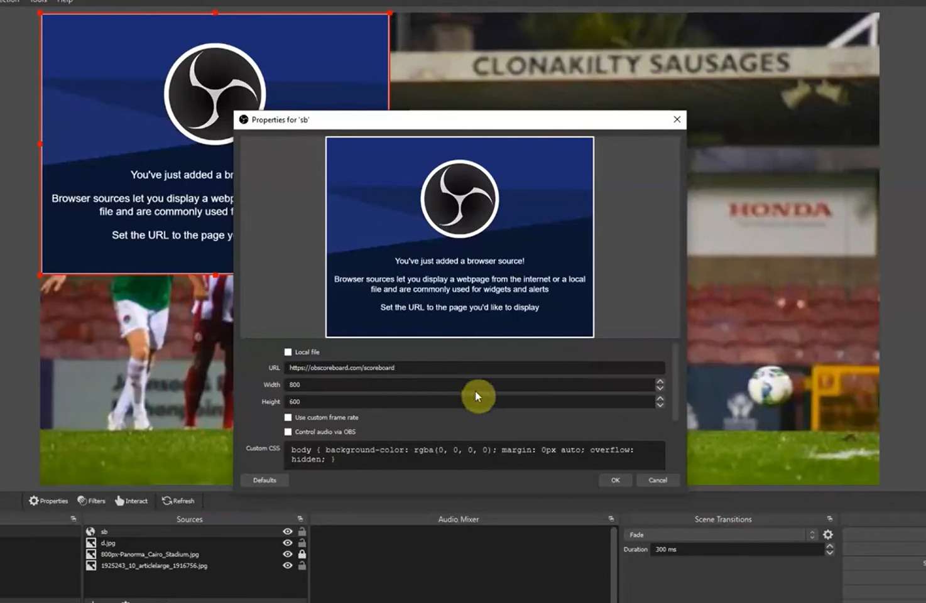Click the OBS logo in dialog title bar
The width and height of the screenshot is (926, 603).
[x=244, y=119]
